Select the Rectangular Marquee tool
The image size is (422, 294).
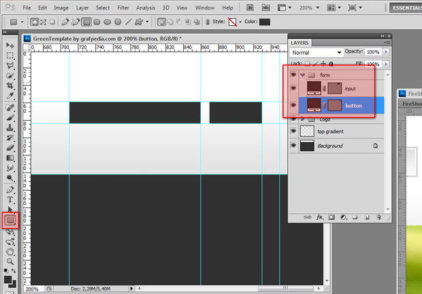(10, 55)
